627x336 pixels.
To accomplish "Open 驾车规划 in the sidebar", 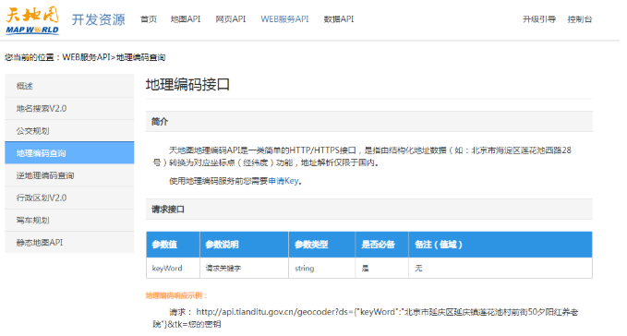I will (69, 220).
